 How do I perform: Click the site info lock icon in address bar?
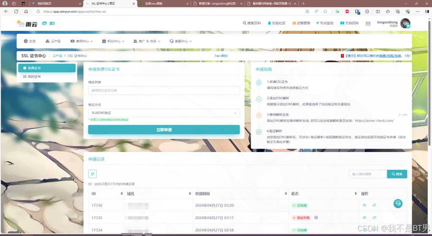tap(38, 11)
